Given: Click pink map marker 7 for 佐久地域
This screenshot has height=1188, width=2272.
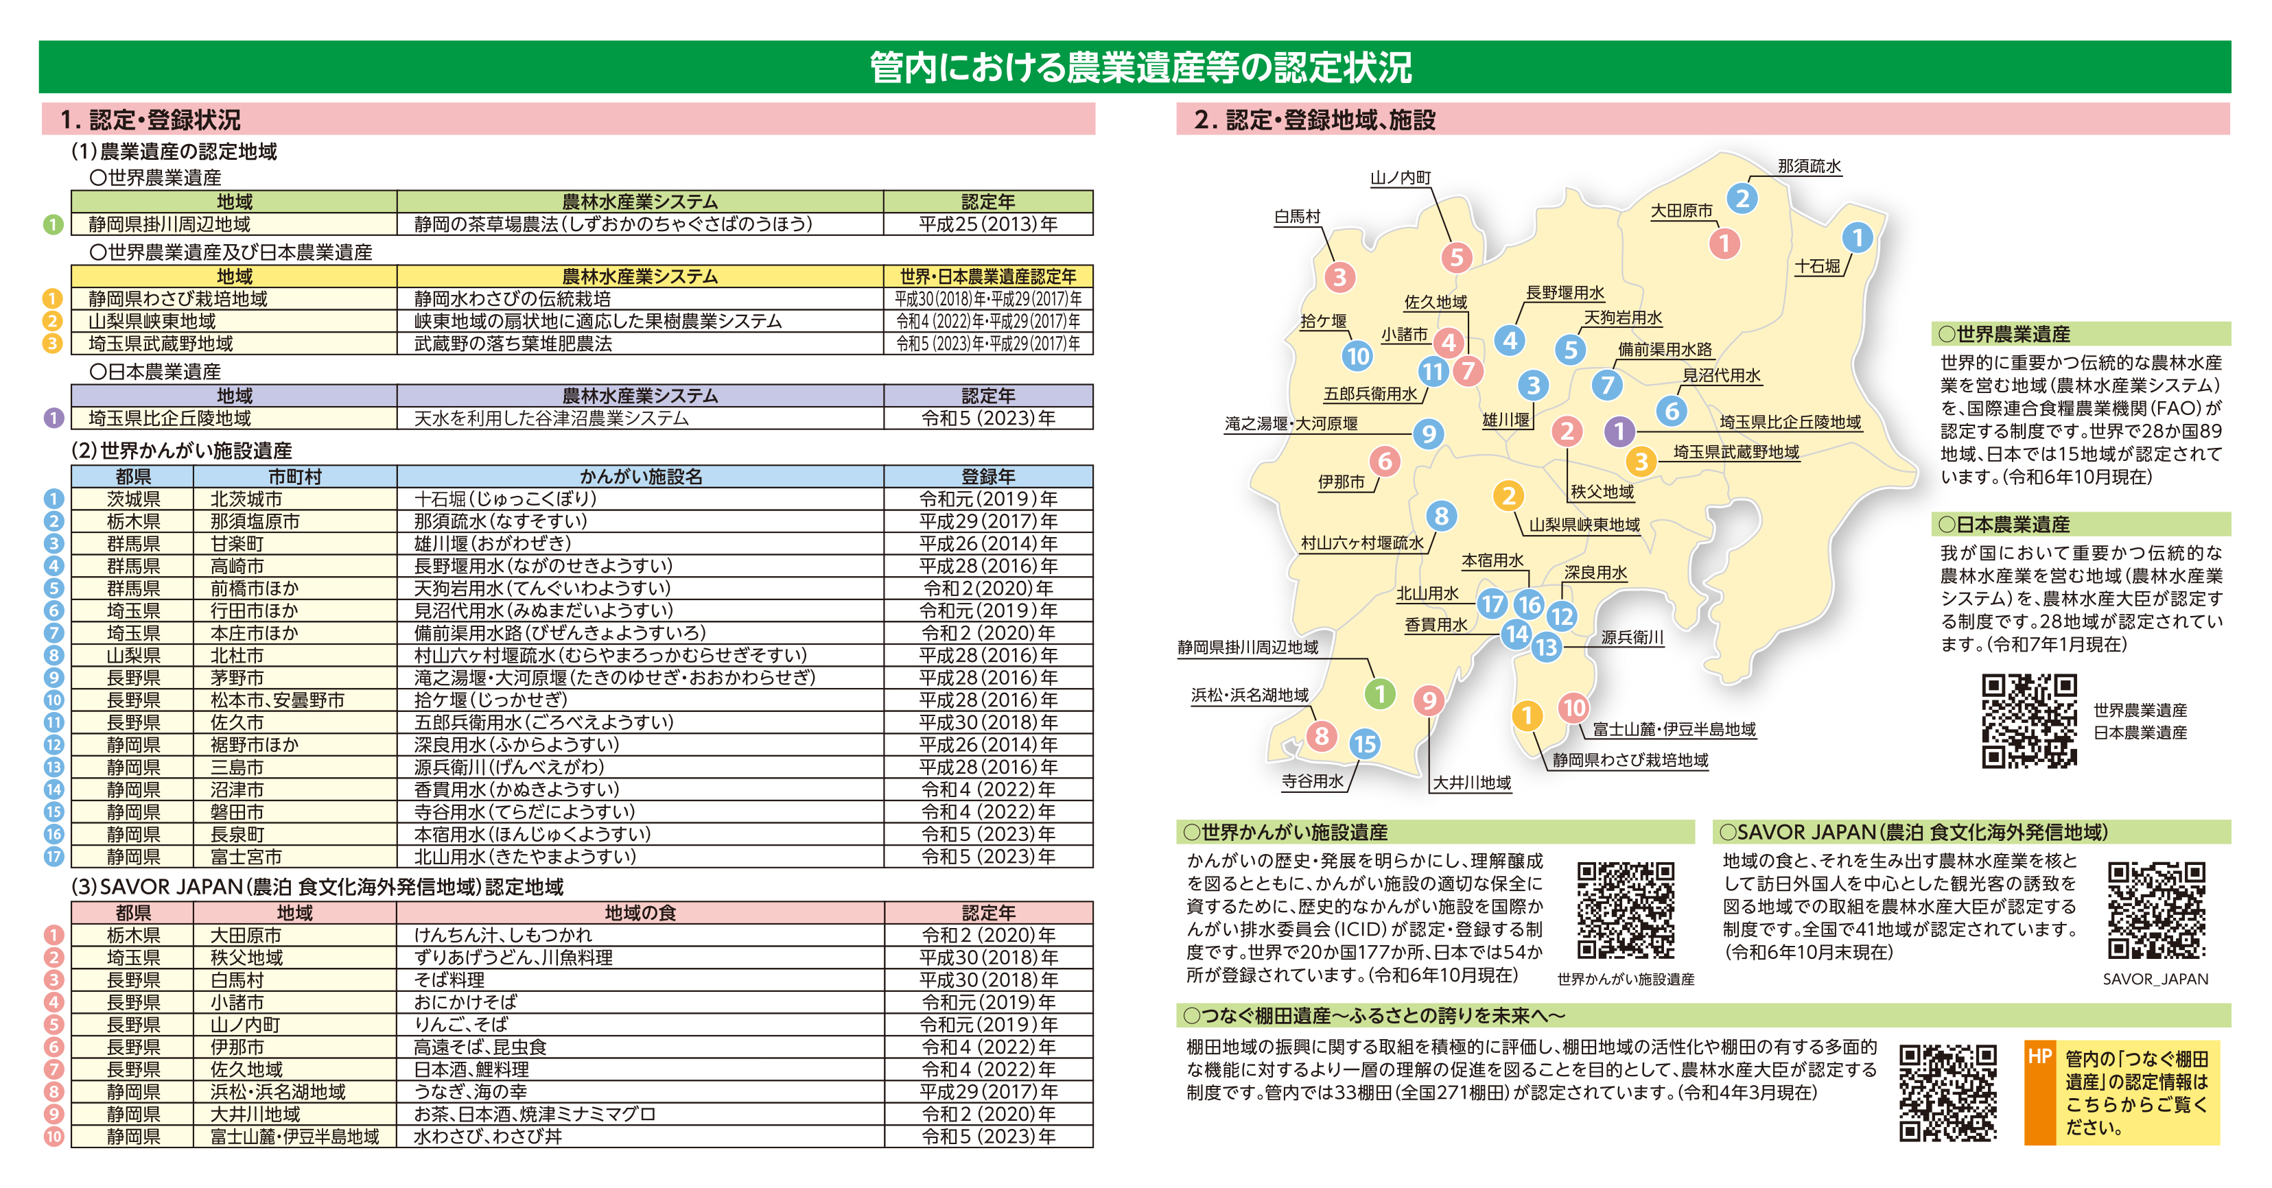Looking at the screenshot, I should (x=1468, y=371).
